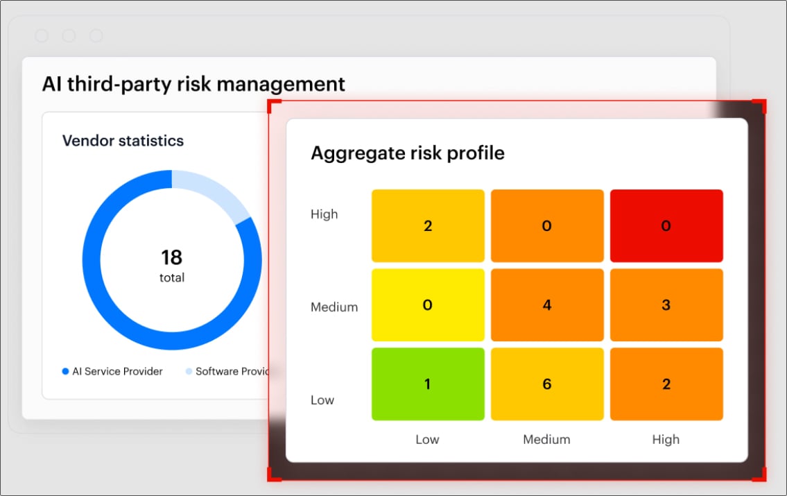Image resolution: width=787 pixels, height=496 pixels.
Task: Click the cell showing 3 in Medium row
Action: [x=666, y=305]
